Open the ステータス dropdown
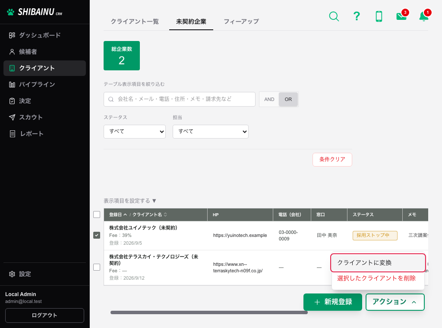 pyautogui.click(x=135, y=132)
